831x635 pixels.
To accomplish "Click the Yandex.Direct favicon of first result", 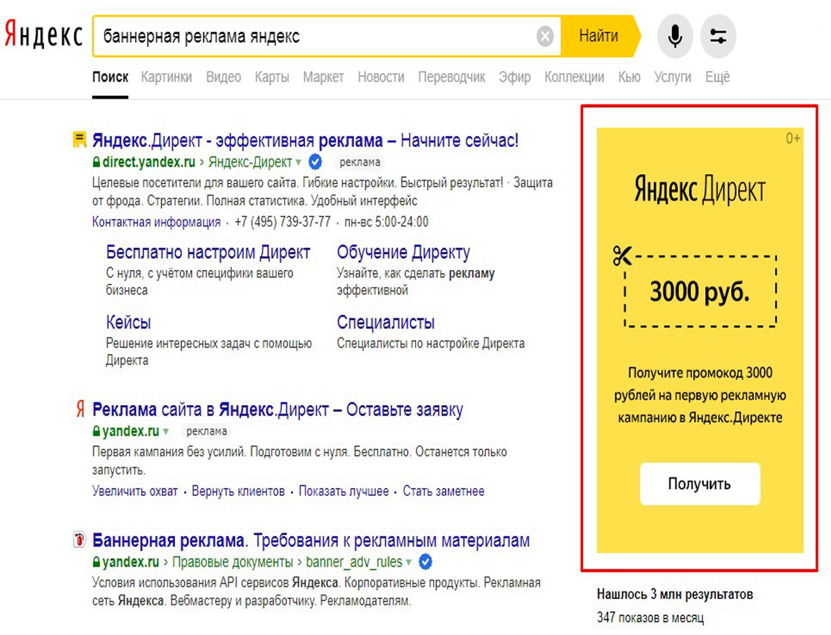I will [x=80, y=140].
